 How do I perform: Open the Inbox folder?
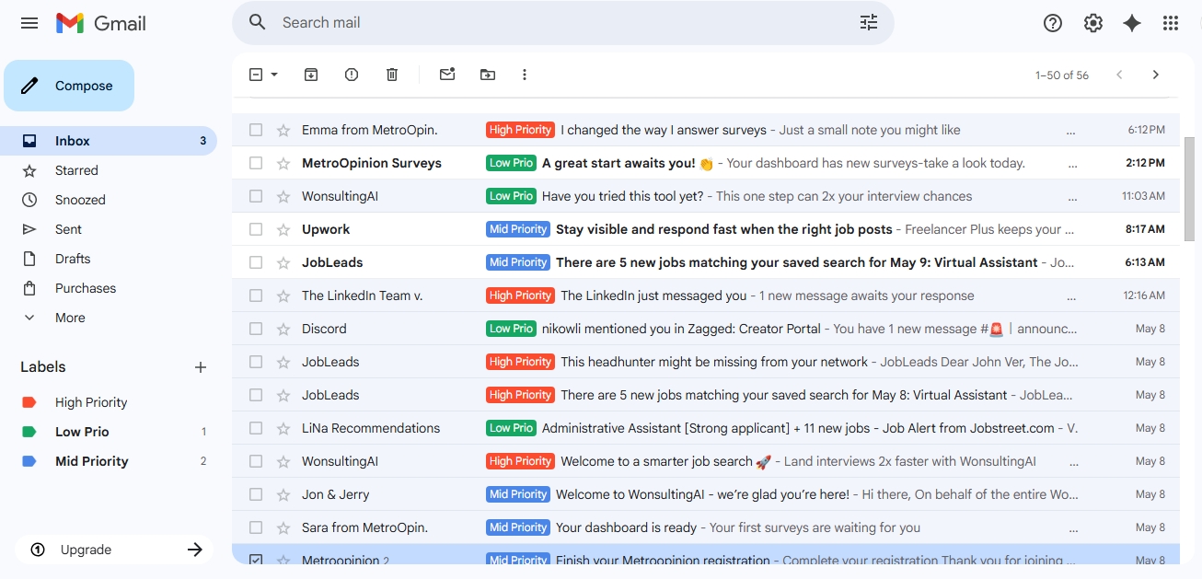(108, 141)
